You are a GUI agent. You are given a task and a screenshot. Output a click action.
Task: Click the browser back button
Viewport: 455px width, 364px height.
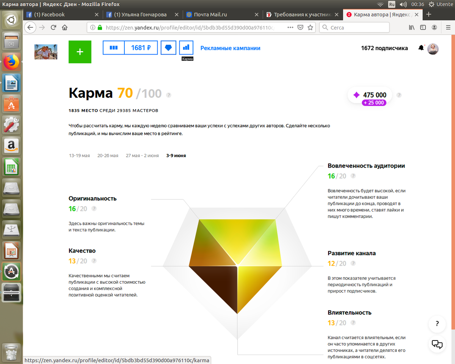31,27
